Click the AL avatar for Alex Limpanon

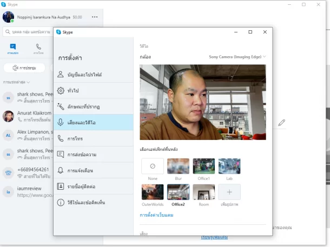point(8,135)
